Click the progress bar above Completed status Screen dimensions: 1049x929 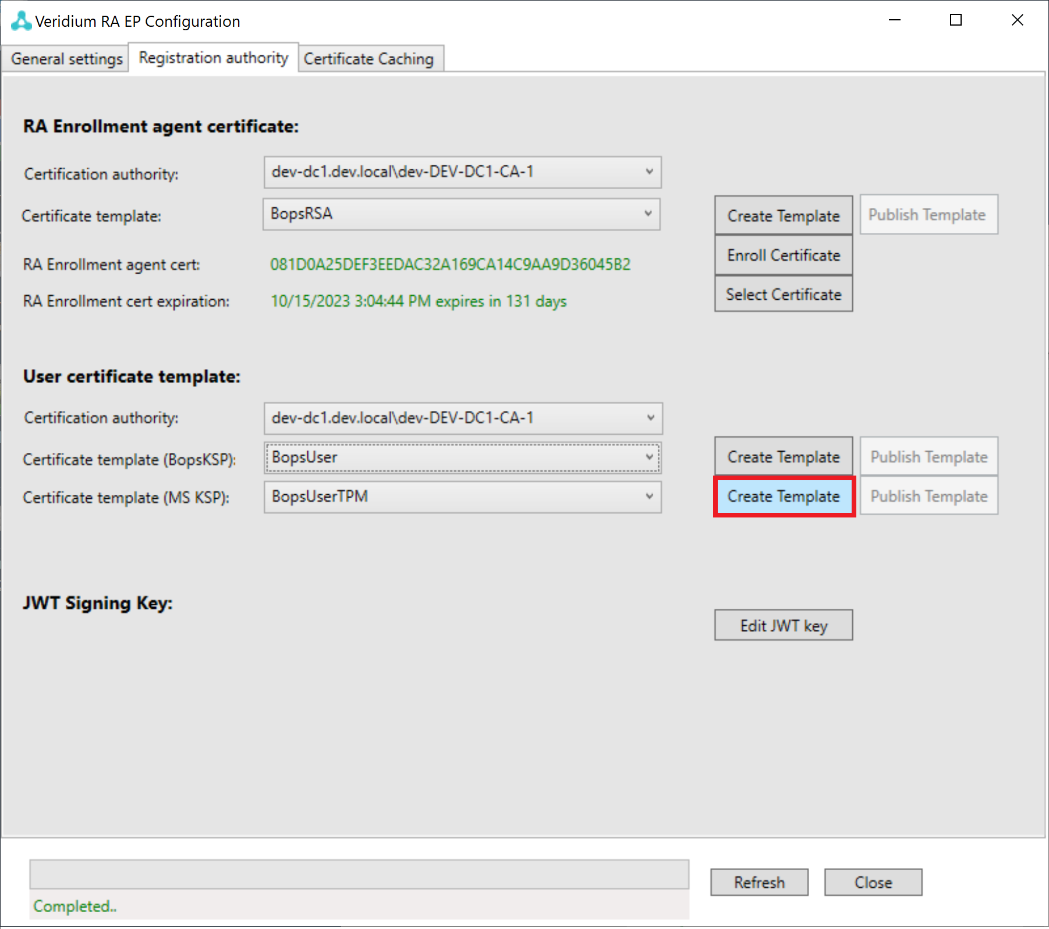[359, 874]
